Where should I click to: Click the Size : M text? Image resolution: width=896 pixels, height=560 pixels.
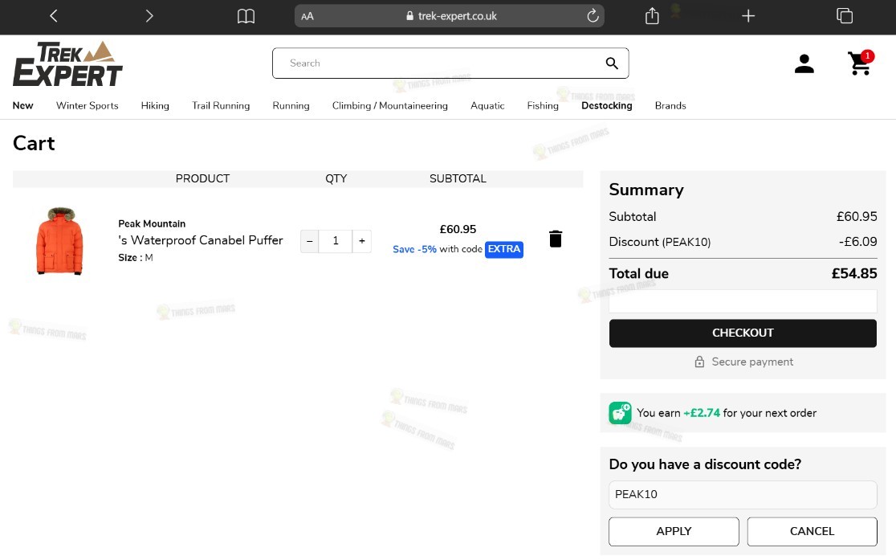136,258
